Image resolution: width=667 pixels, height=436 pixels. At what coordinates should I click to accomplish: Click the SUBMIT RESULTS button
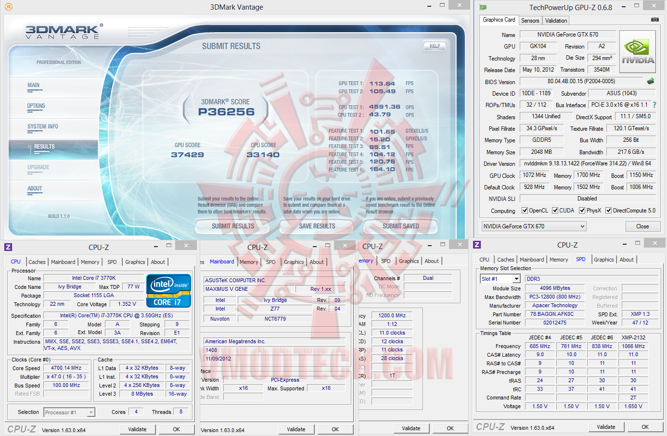[x=233, y=226]
